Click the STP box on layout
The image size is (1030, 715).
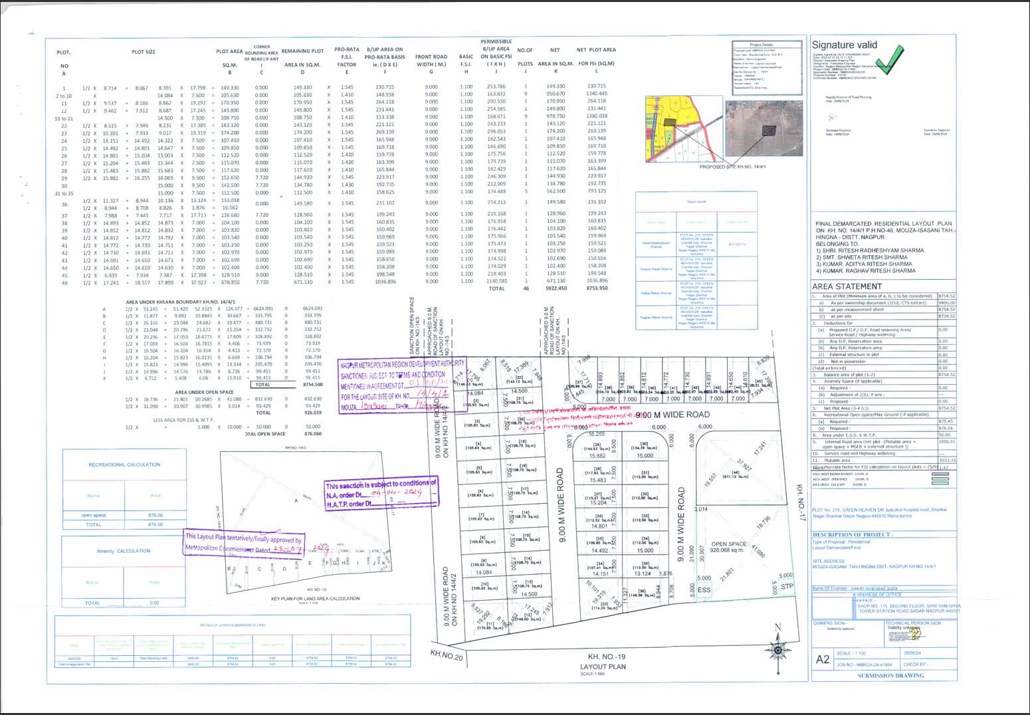pyautogui.click(x=786, y=585)
